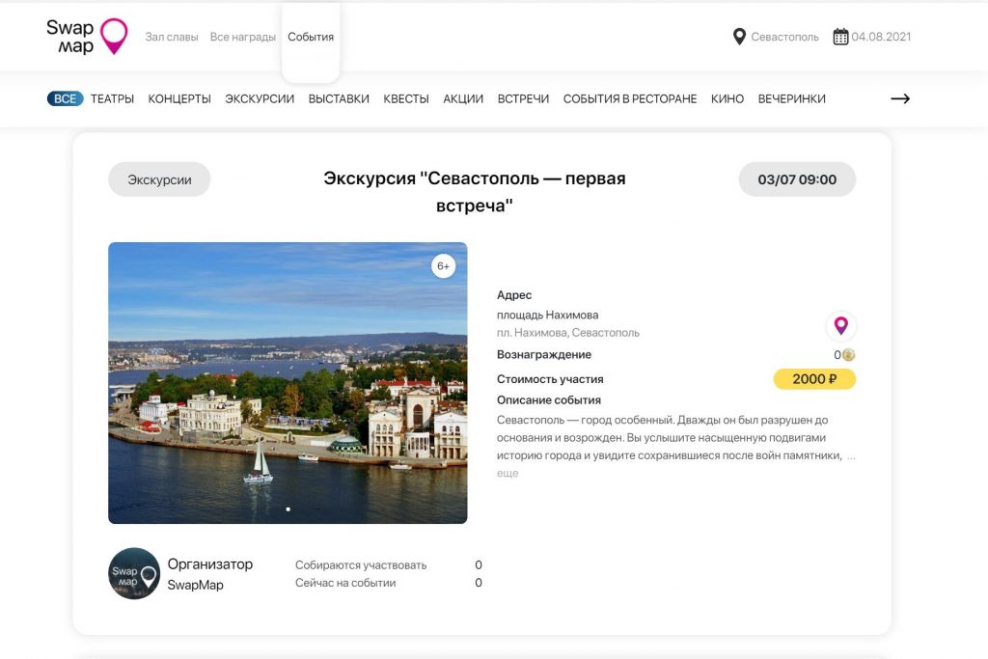Filter events by ЭКСКУРСИИ

260,99
